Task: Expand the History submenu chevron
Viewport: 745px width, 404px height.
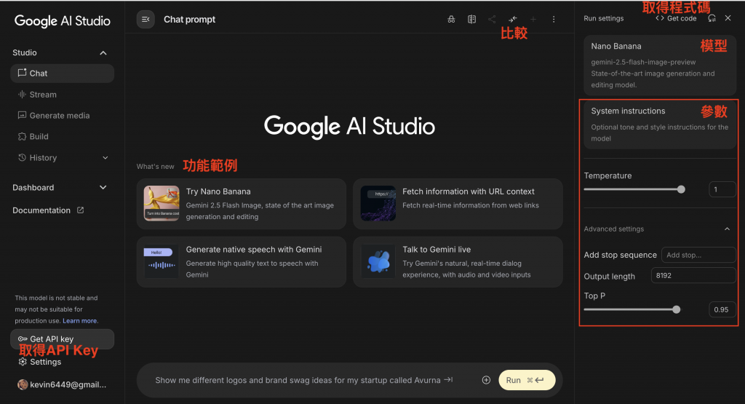Action: point(105,158)
